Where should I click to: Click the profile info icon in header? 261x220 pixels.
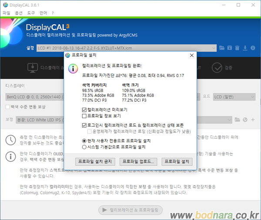253,48
